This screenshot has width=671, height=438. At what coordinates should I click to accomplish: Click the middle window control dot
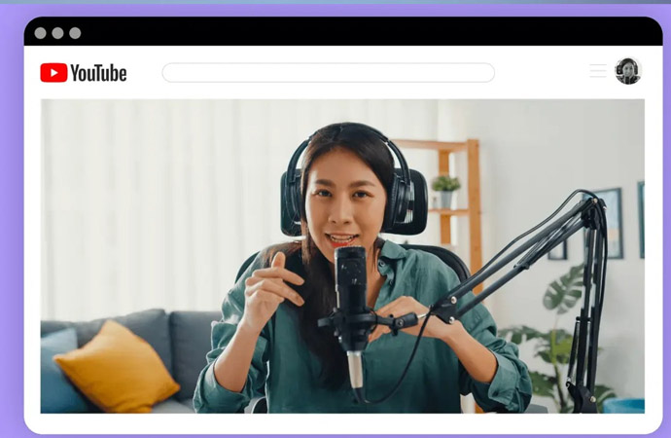coord(57,33)
